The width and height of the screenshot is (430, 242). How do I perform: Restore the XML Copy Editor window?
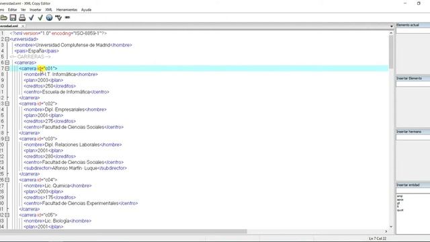[x=419, y=3]
